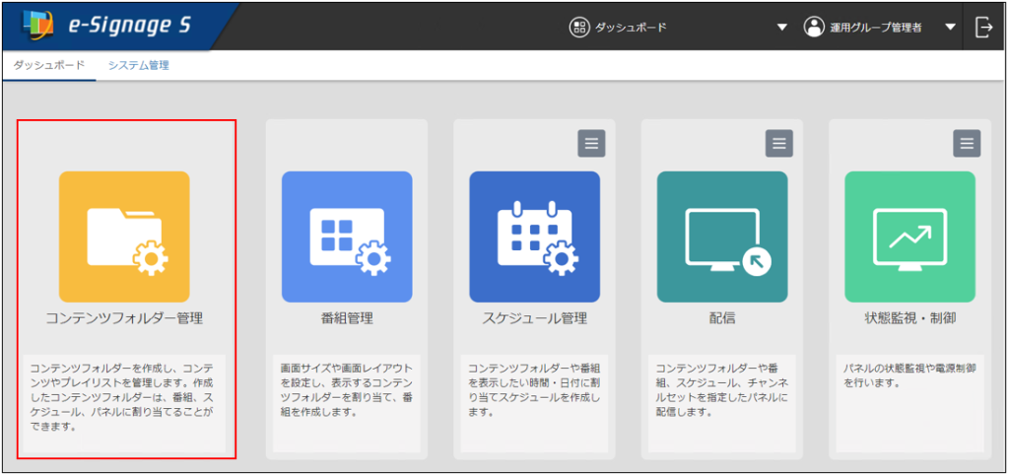This screenshot has height=475, width=1009.
Task: Click the 状態監視・制御 title text
Action: [909, 318]
